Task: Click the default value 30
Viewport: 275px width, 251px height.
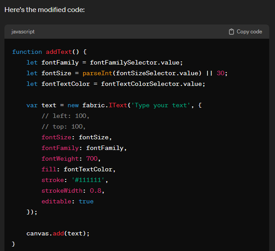Action: pyautogui.click(x=220, y=73)
